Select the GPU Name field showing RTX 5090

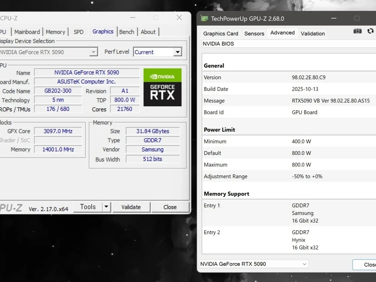(x=86, y=72)
